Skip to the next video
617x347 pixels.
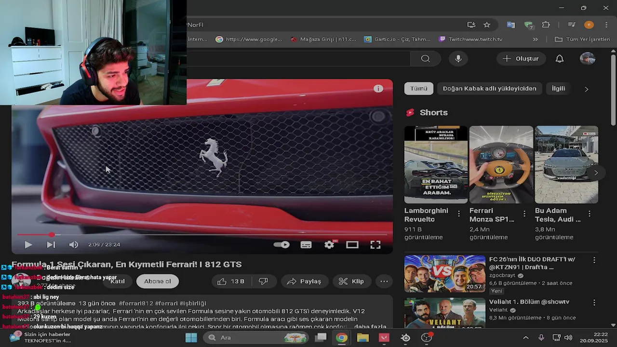(51, 245)
